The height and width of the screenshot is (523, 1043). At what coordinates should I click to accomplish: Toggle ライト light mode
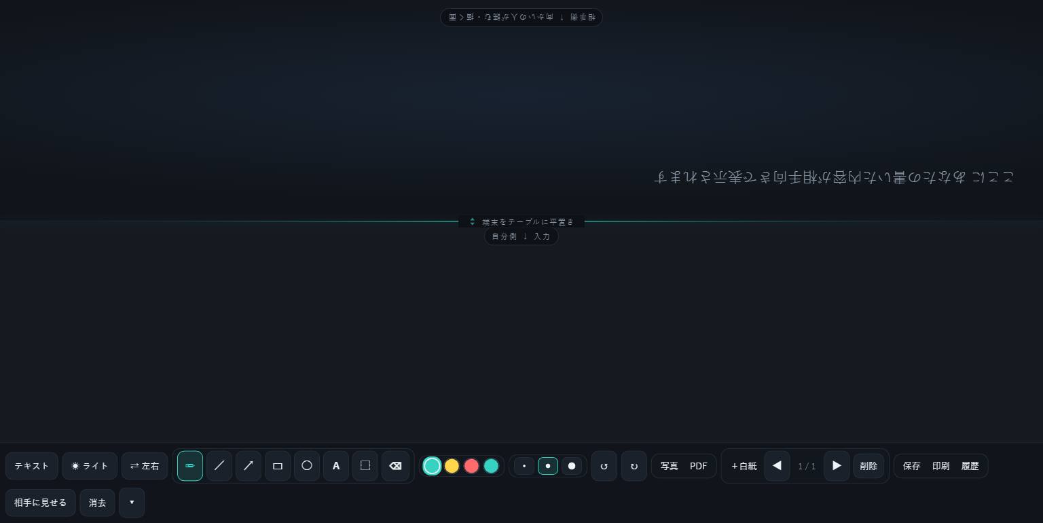(x=90, y=466)
